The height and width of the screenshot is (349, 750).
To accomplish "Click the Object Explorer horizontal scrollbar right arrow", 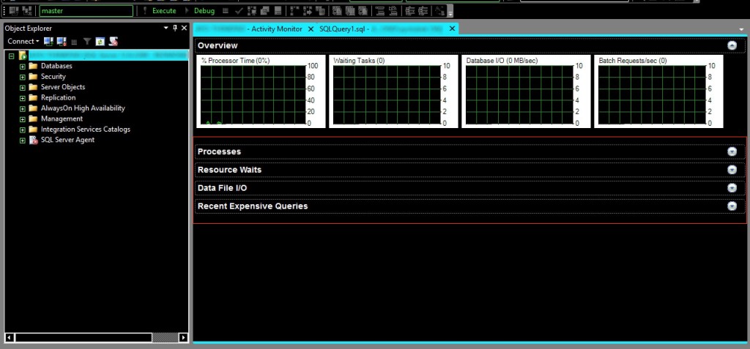I will pos(184,337).
